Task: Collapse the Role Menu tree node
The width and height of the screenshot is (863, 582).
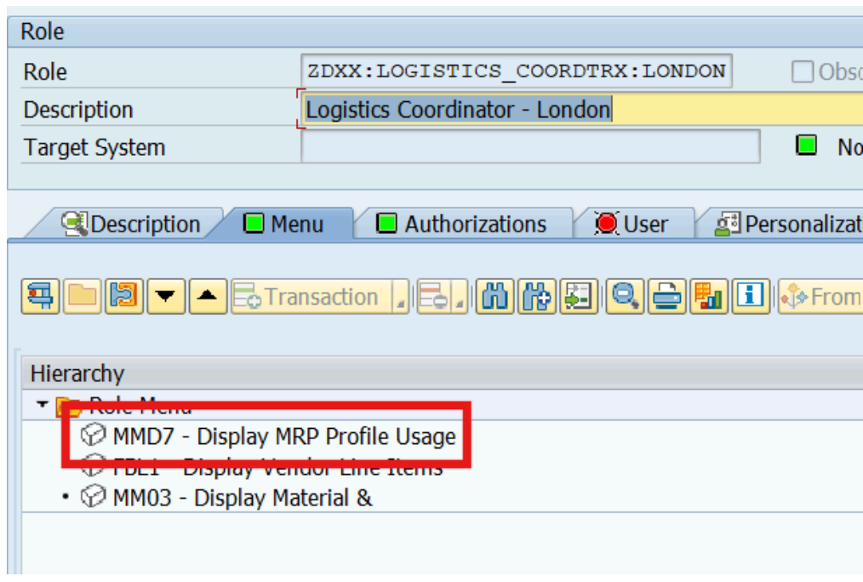Action: [x=42, y=405]
